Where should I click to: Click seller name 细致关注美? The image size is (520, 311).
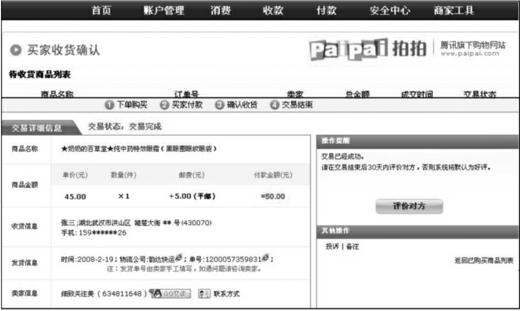tap(78, 294)
